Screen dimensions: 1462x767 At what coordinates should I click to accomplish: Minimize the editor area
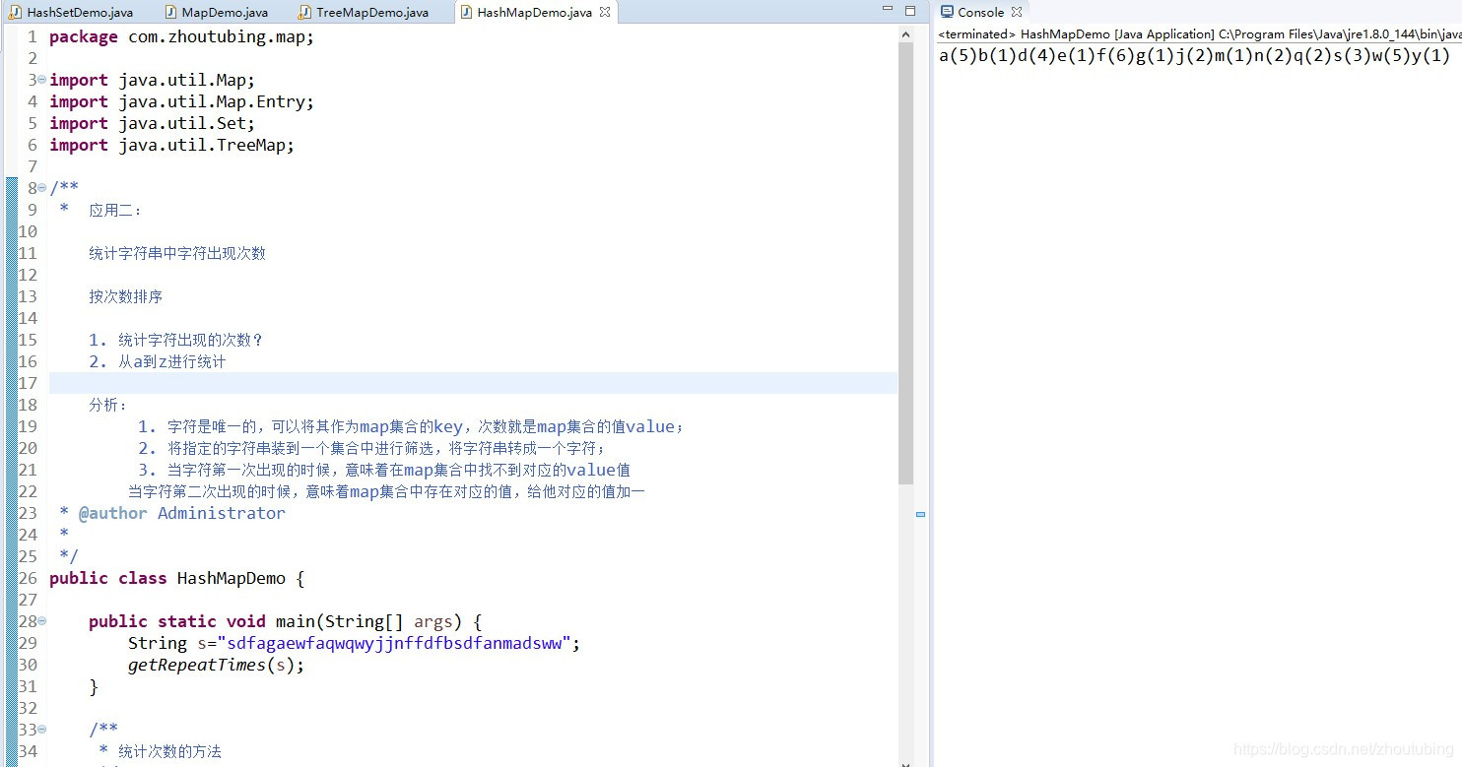pyautogui.click(x=890, y=9)
